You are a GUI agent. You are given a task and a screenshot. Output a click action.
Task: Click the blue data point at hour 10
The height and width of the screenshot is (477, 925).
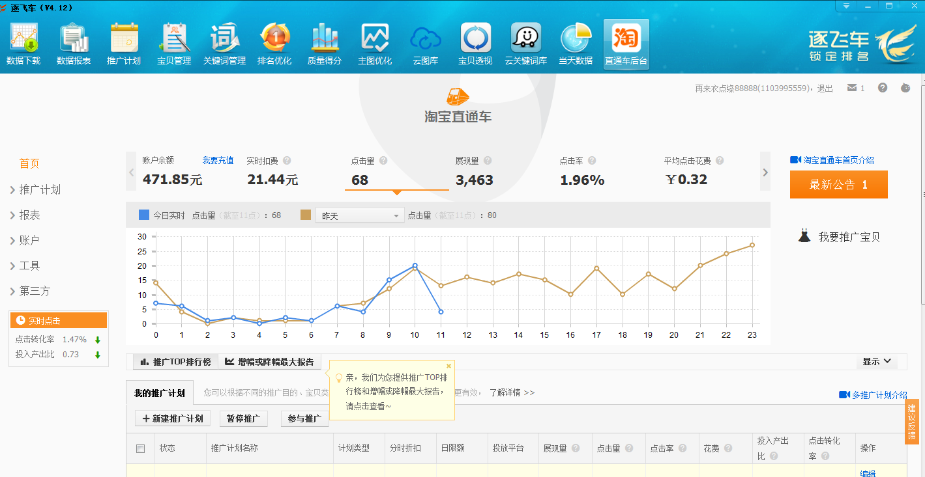(x=415, y=266)
